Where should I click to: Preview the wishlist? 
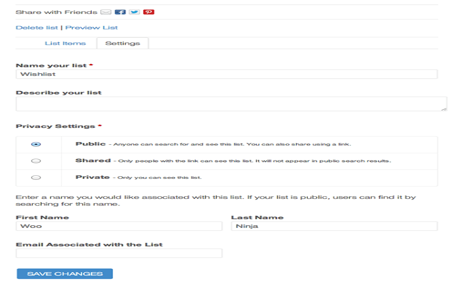pyautogui.click(x=91, y=27)
